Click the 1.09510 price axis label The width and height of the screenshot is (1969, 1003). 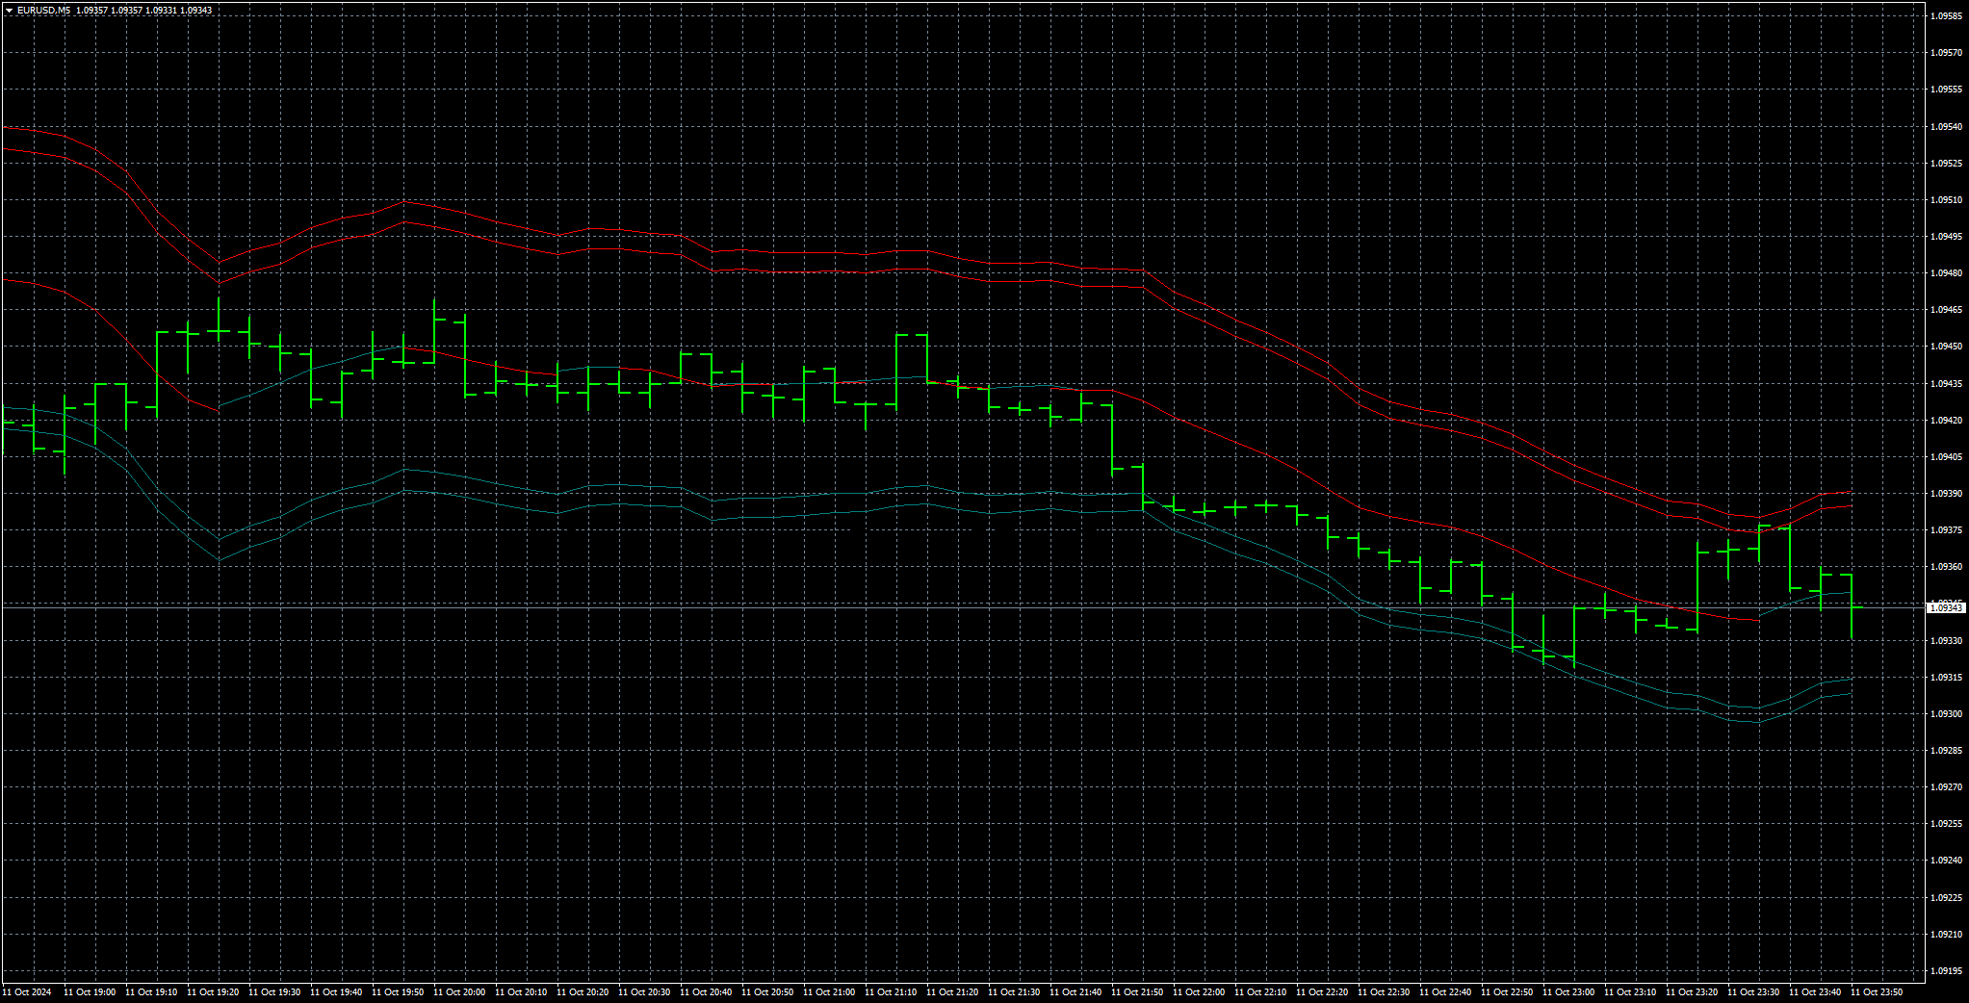coord(1947,200)
